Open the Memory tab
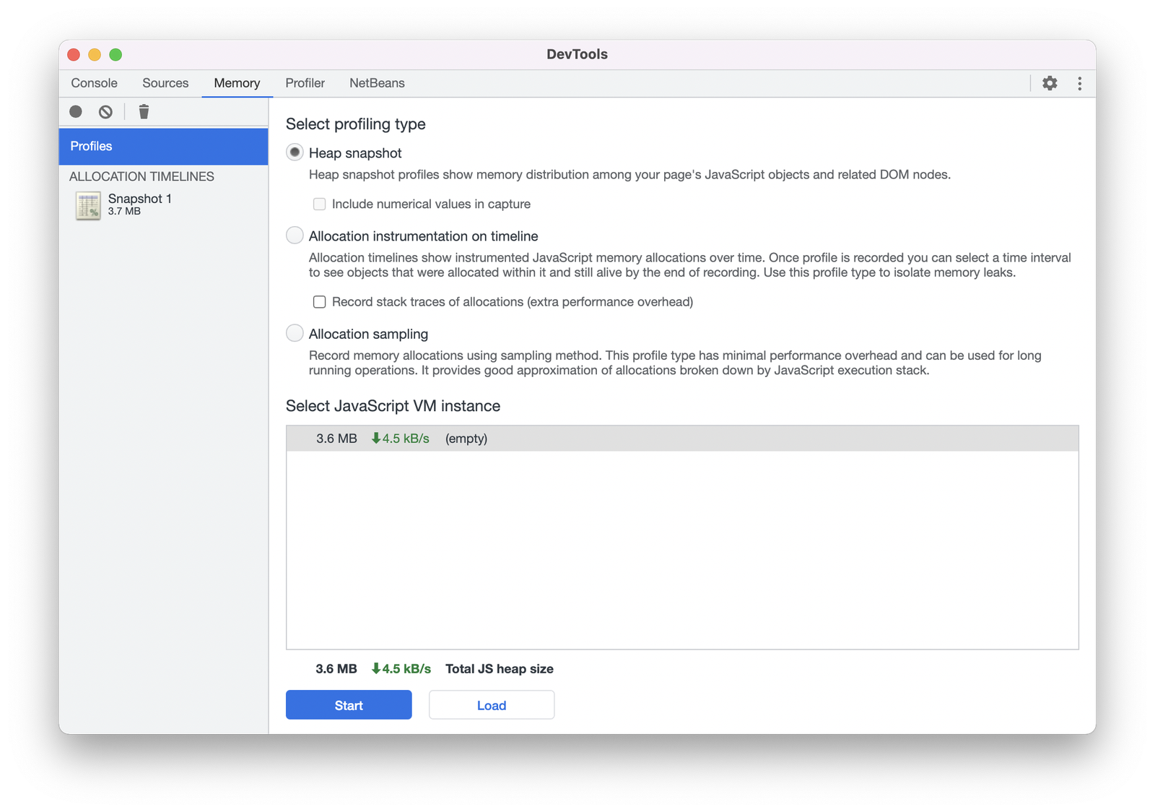The height and width of the screenshot is (812, 1155). 237,83
